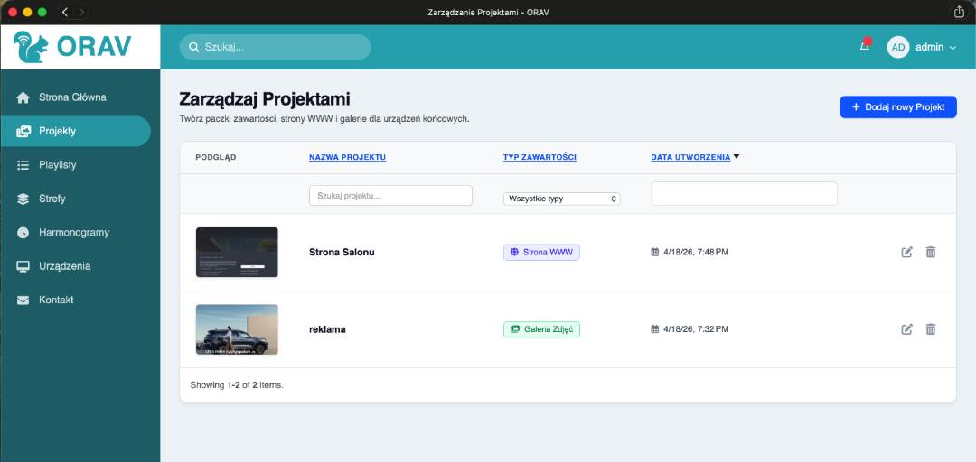Click the date filter input field
976x462 pixels.
coord(744,193)
